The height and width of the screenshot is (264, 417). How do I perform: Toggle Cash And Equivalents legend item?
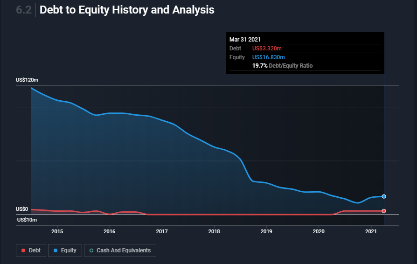pyautogui.click(x=120, y=250)
